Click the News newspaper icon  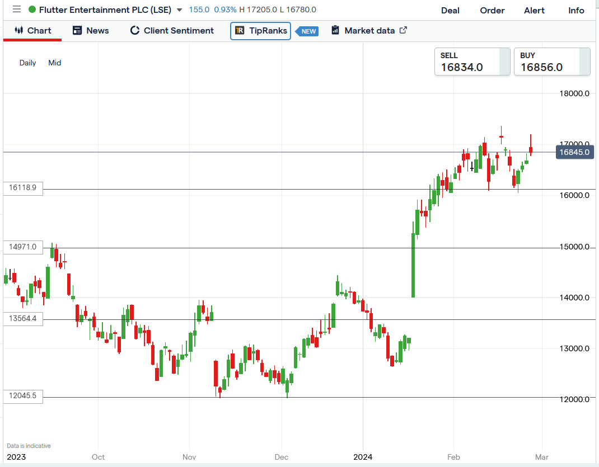77,31
